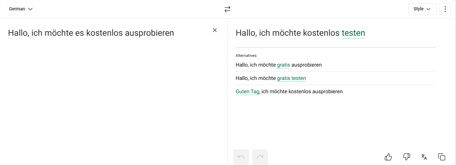Copy the result text to clipboard
Viewport: 456px width, 165px height.
442,157
